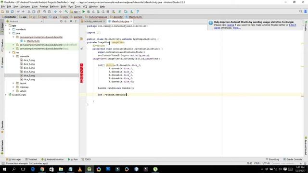
Task: Expand the folded import statement
Action: coord(99,33)
